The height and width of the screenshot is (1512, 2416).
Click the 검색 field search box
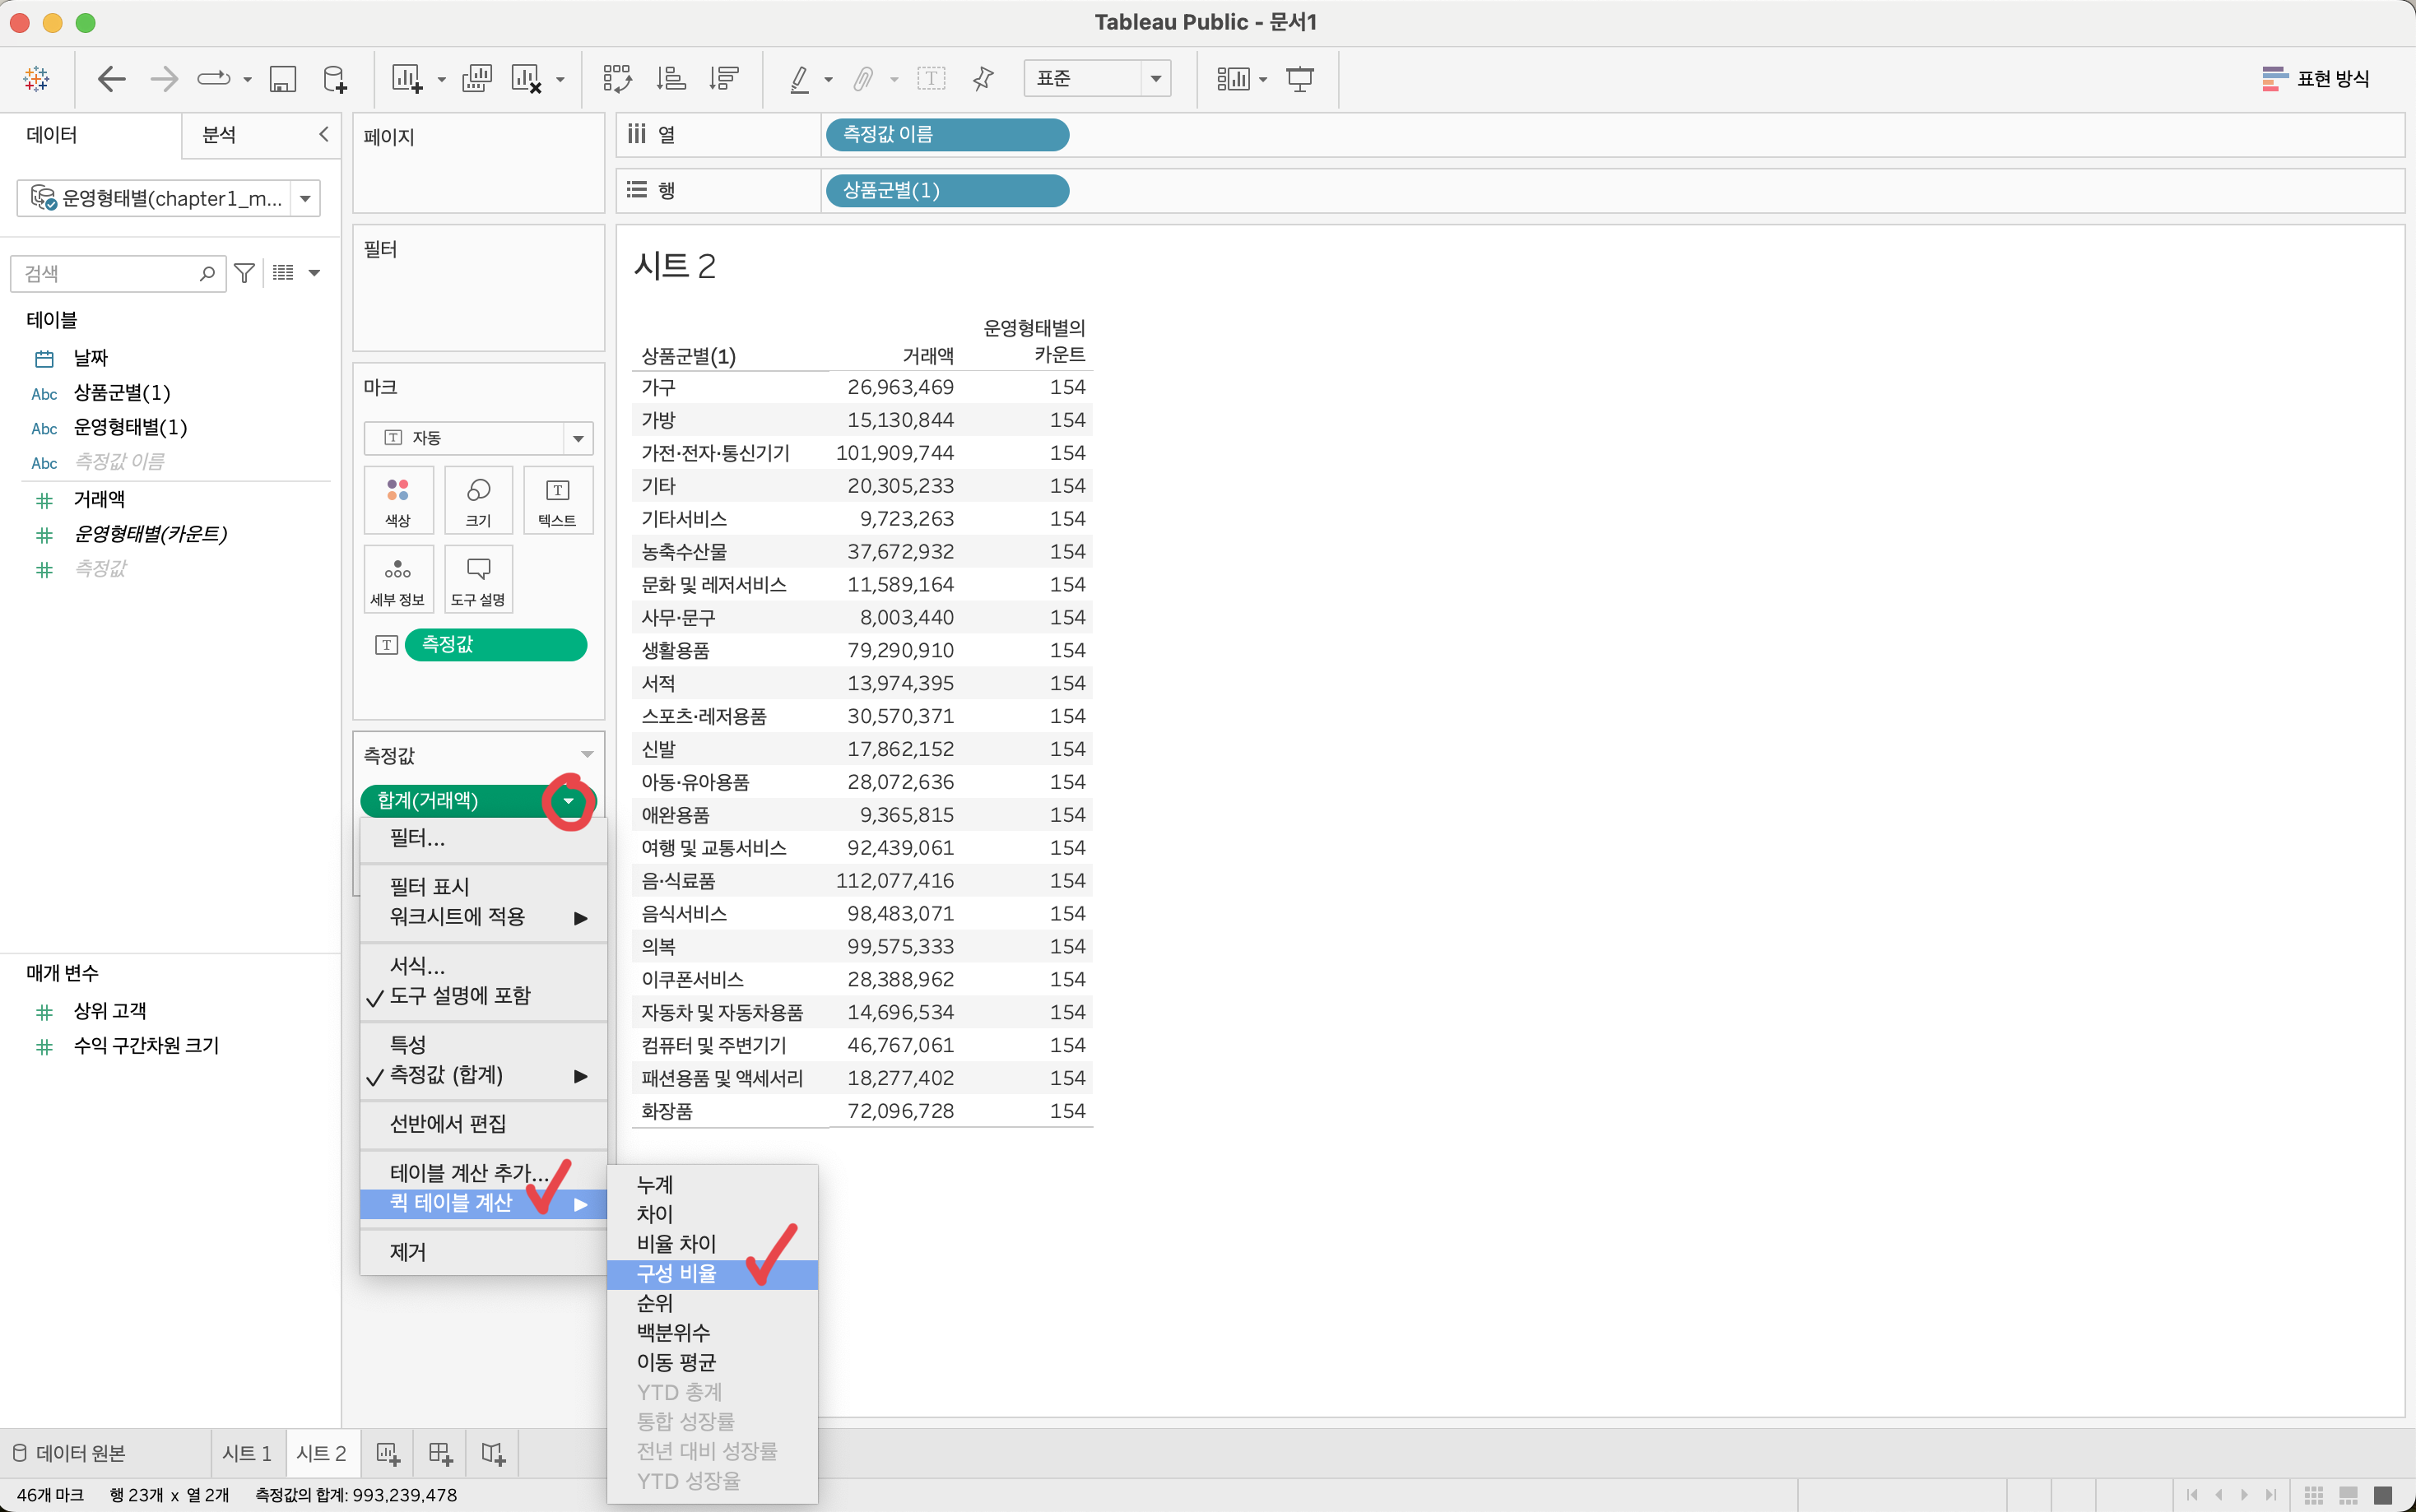coord(110,273)
